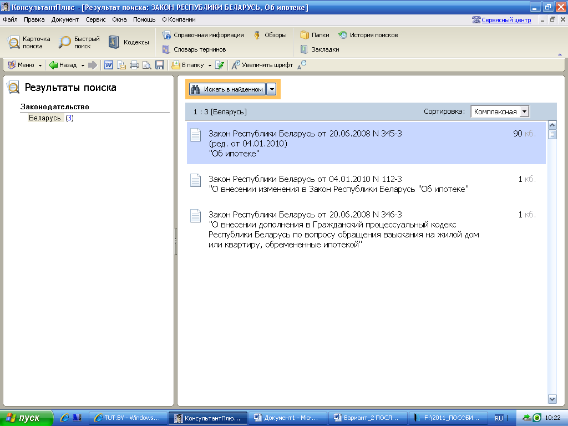
Task: Expand the Назад history dropdown arrow
Action: [x=83, y=65]
